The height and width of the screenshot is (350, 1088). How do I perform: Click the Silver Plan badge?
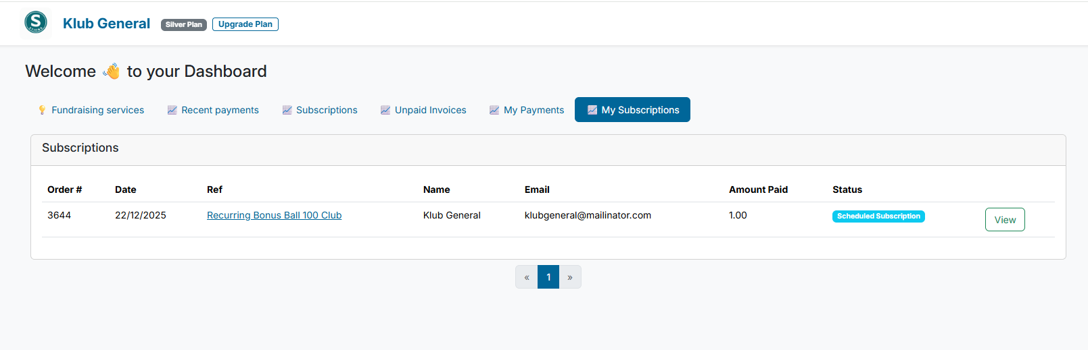pos(184,24)
